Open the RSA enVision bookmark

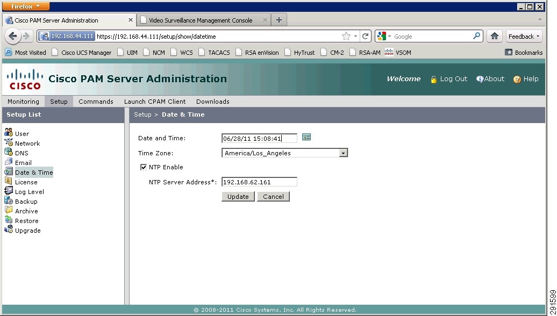257,53
